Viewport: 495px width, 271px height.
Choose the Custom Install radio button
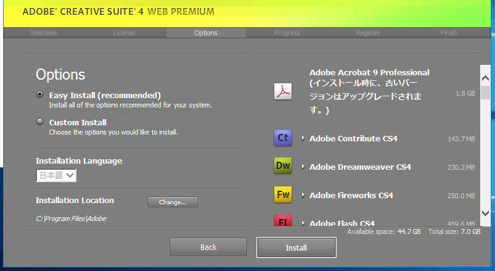(x=40, y=122)
